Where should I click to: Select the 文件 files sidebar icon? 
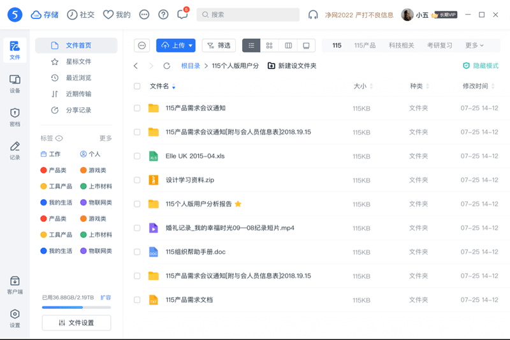15,50
